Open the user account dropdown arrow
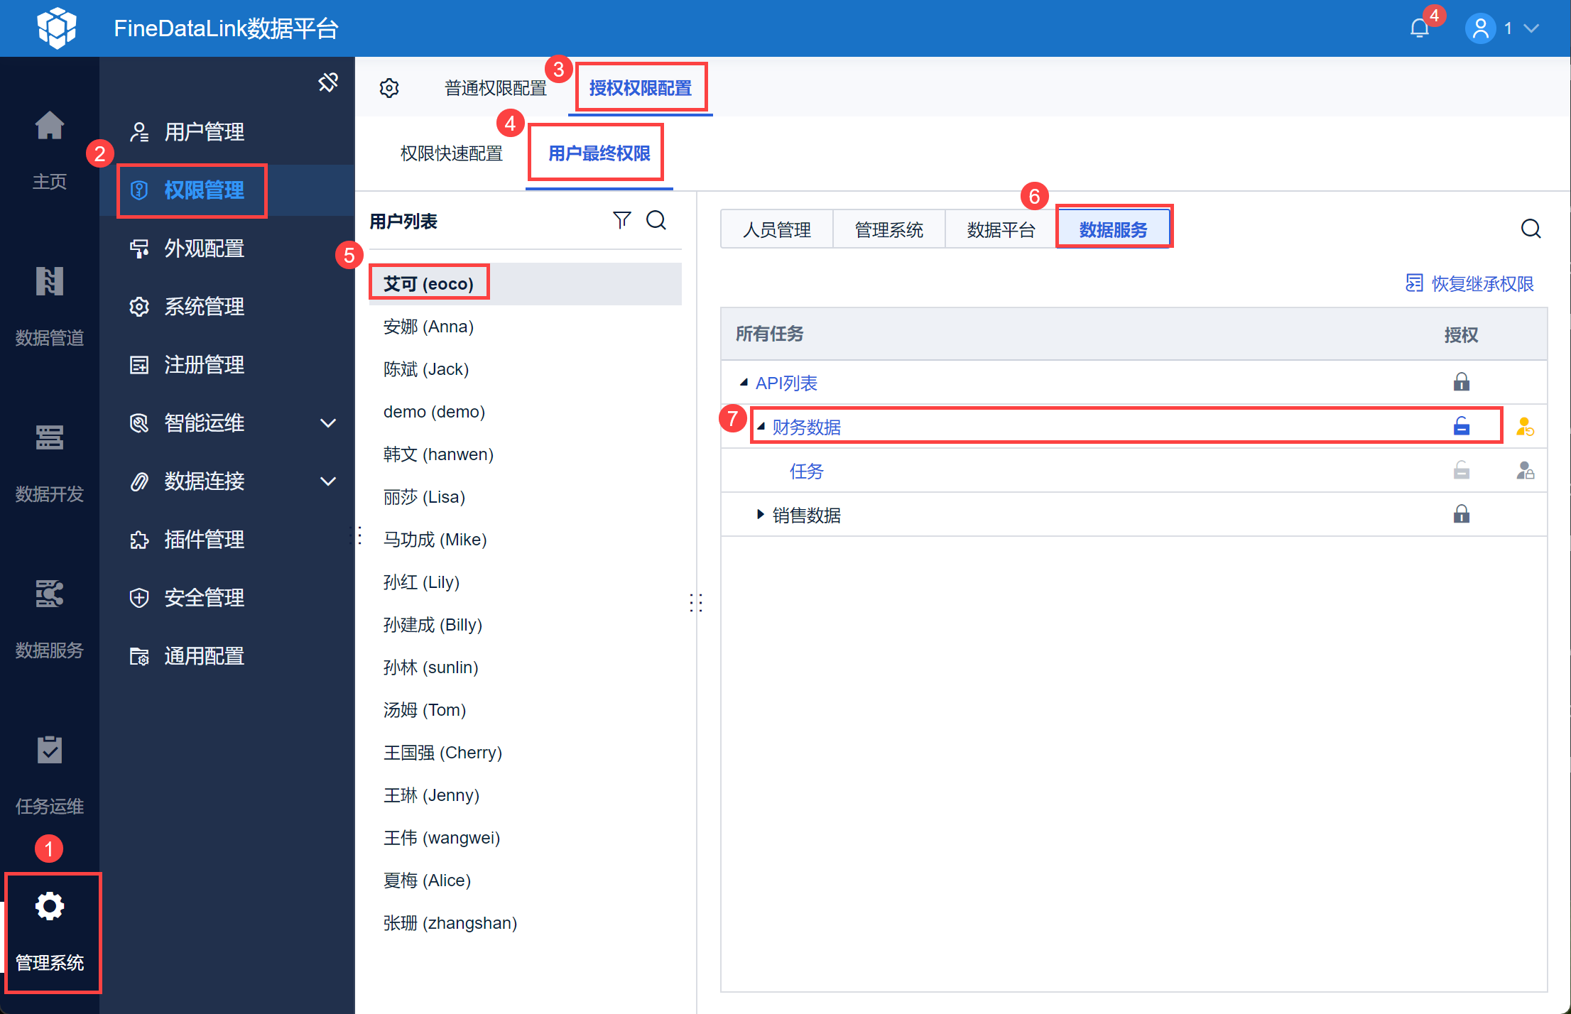 pos(1532,28)
